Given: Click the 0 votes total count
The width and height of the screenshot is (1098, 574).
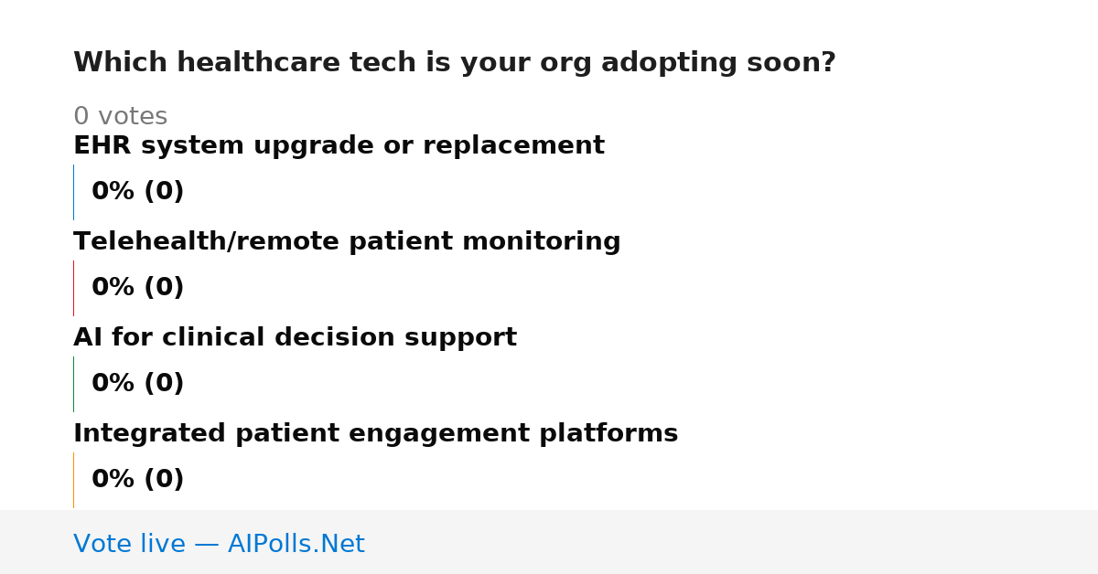Looking at the screenshot, I should coord(120,117).
